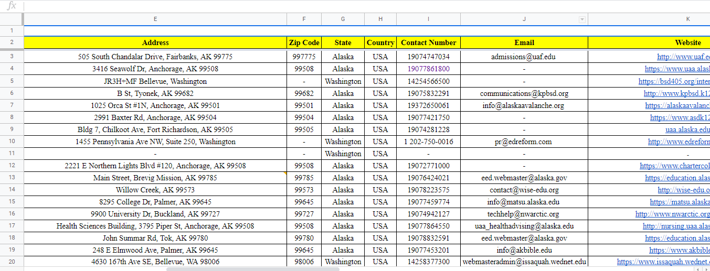Click the scroll left arrow
Viewport: 710px width, 271px height.
[x=697, y=269]
